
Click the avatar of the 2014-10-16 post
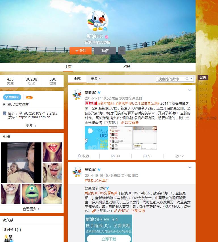click(77, 172)
